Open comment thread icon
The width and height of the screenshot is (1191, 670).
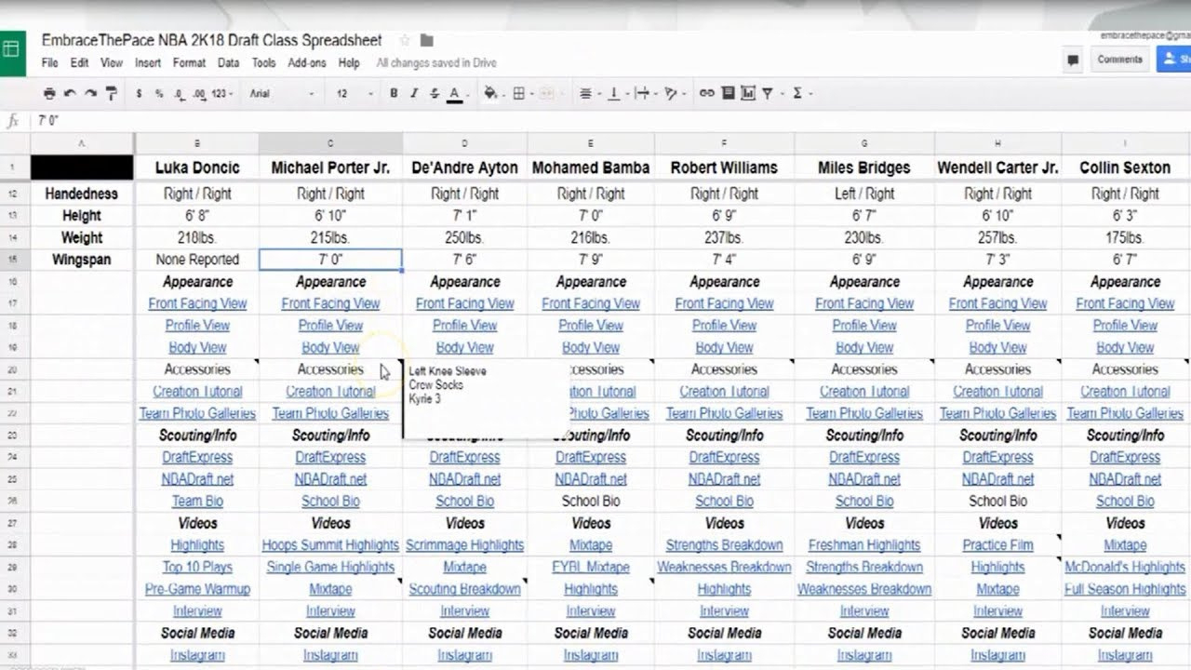tap(1073, 60)
